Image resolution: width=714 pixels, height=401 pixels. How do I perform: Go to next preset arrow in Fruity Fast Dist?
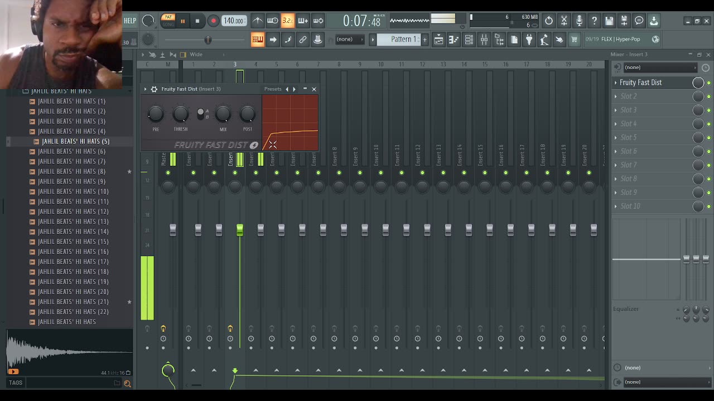295,89
